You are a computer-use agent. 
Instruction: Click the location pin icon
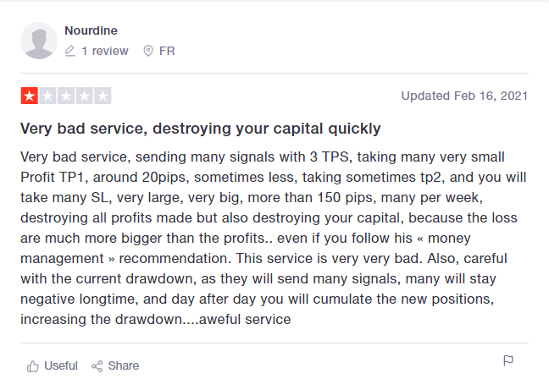click(x=148, y=51)
